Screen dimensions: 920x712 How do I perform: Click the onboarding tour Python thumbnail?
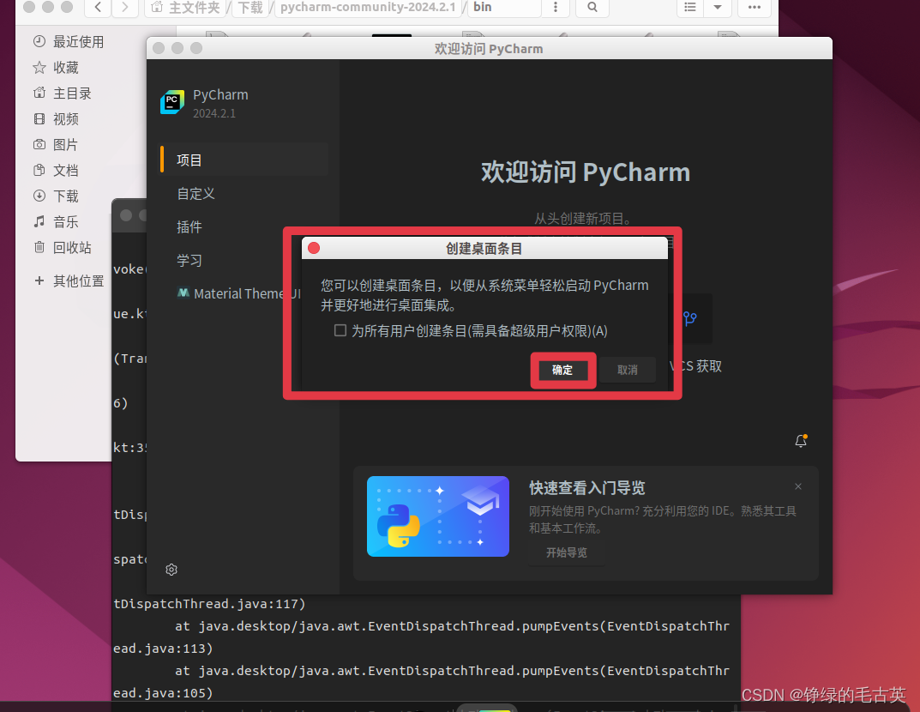pos(437,516)
